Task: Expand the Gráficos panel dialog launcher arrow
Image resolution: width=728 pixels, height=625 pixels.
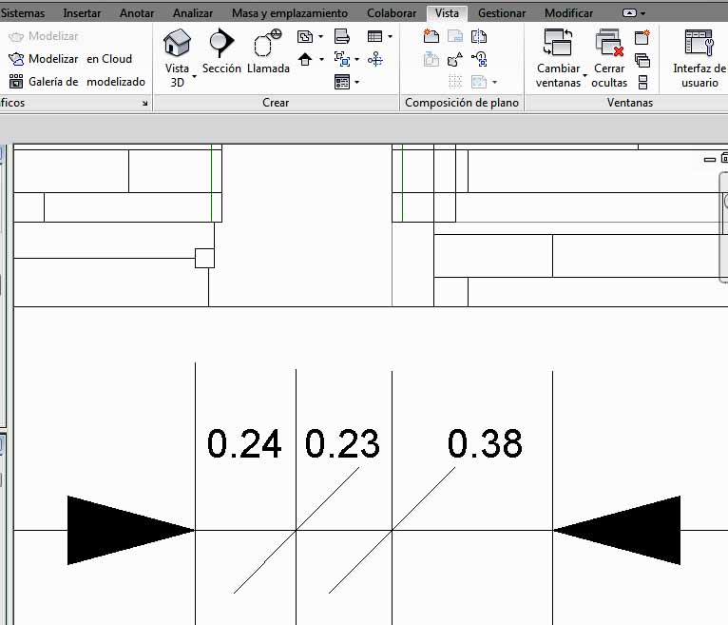Action: point(145,104)
